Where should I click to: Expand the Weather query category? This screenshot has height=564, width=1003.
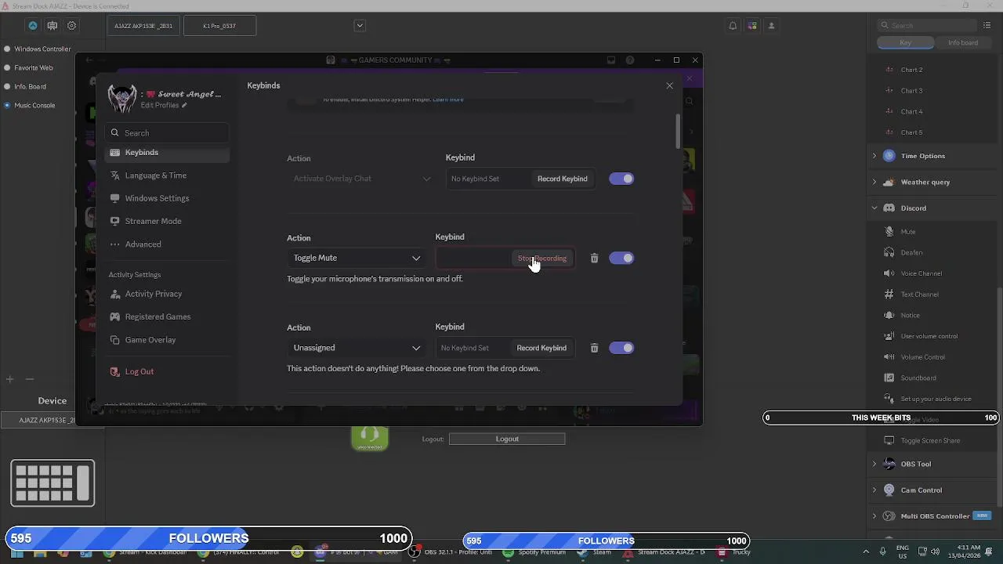[x=874, y=182]
